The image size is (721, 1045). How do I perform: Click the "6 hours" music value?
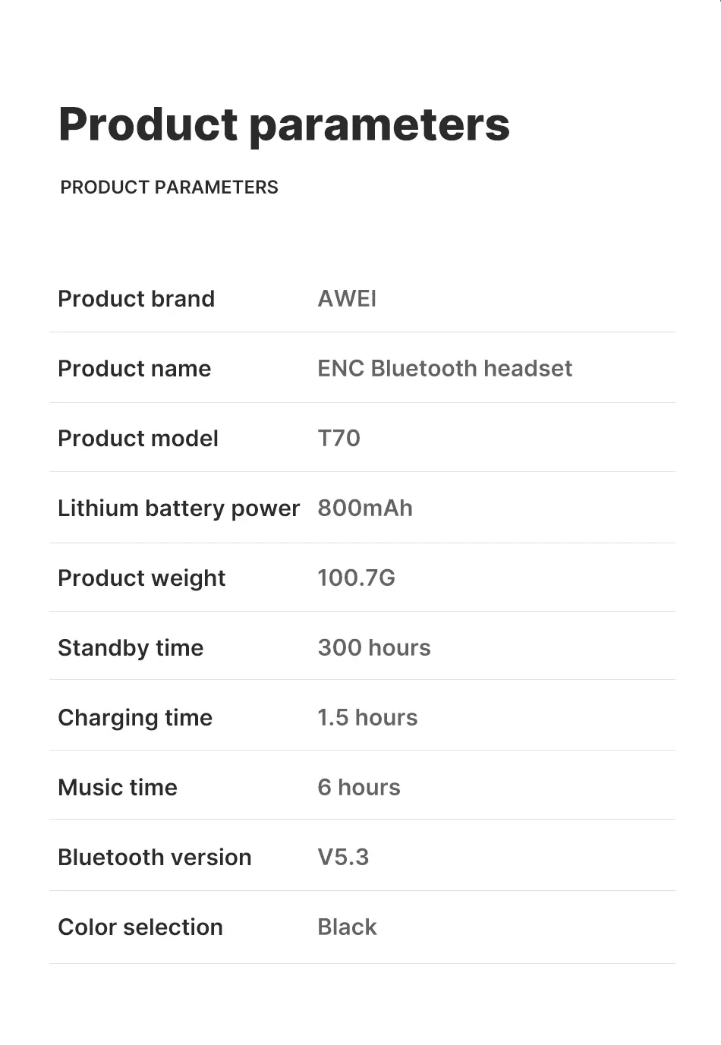click(359, 788)
